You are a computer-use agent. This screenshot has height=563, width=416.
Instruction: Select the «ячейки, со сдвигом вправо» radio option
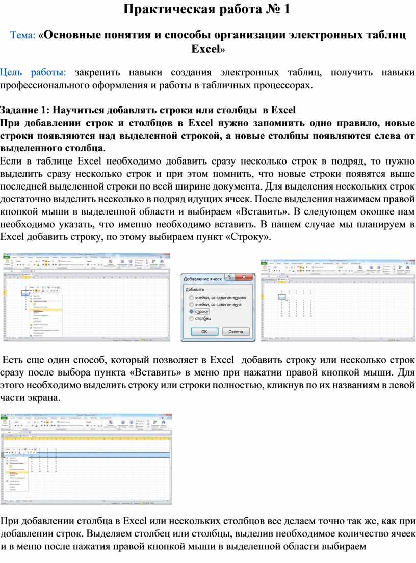[192, 298]
